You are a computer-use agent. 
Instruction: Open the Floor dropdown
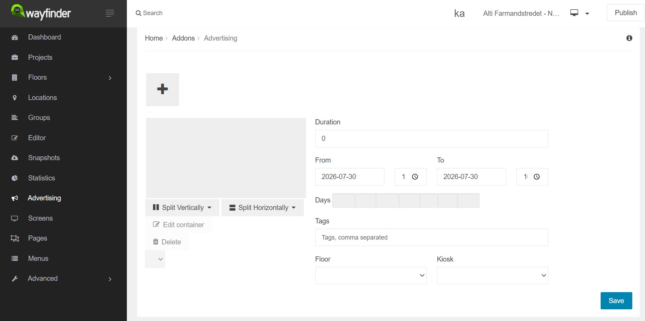pos(371,275)
